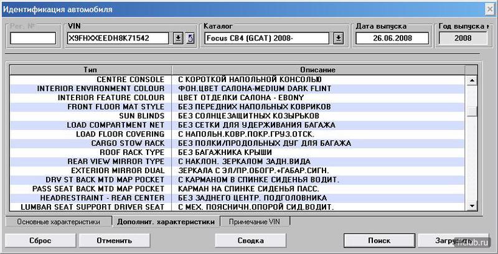498x254 pixels.
Task: Select the CARGO STOW RACK row
Action: 237,144
